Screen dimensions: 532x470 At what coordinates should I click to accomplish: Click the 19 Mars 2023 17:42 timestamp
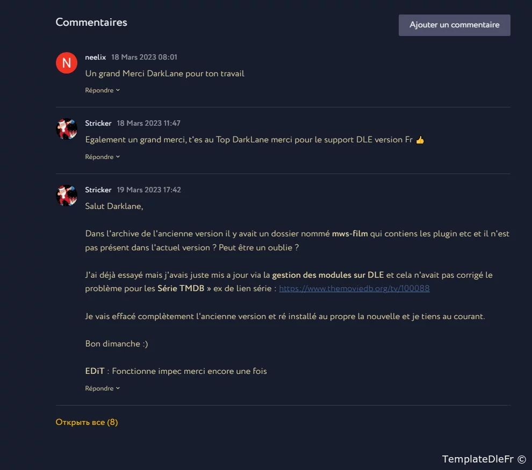coord(148,190)
